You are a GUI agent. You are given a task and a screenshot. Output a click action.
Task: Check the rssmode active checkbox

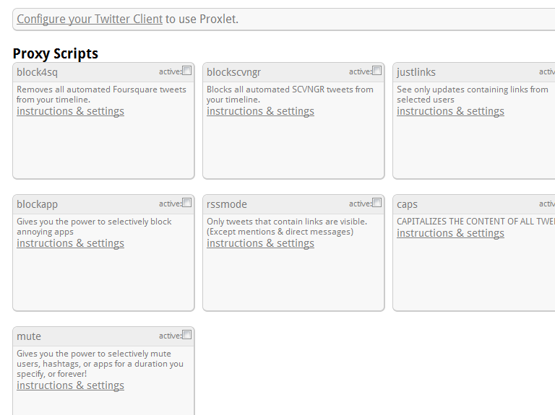pos(377,203)
